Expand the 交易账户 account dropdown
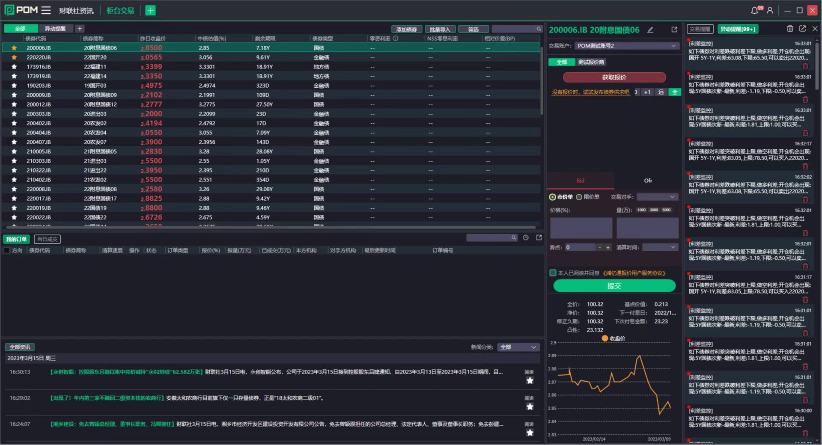822x445 pixels. click(627, 46)
